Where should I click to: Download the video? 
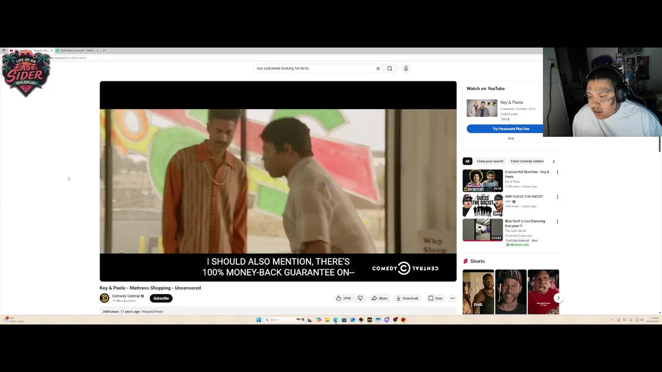407,298
